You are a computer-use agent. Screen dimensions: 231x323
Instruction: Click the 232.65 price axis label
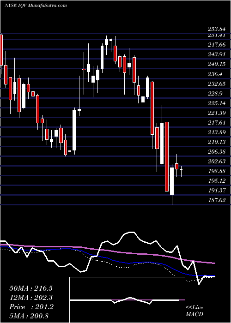[x=216, y=84]
